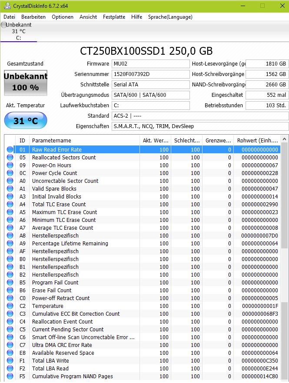Click the SMART list vertical scrollbar thumb

(284, 196)
